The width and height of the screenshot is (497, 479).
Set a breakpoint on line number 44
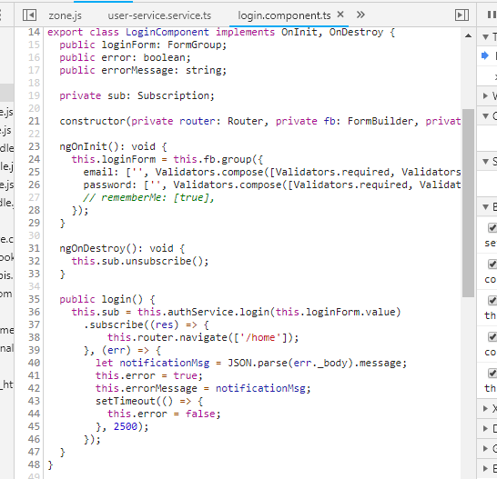pyautogui.click(x=34, y=414)
